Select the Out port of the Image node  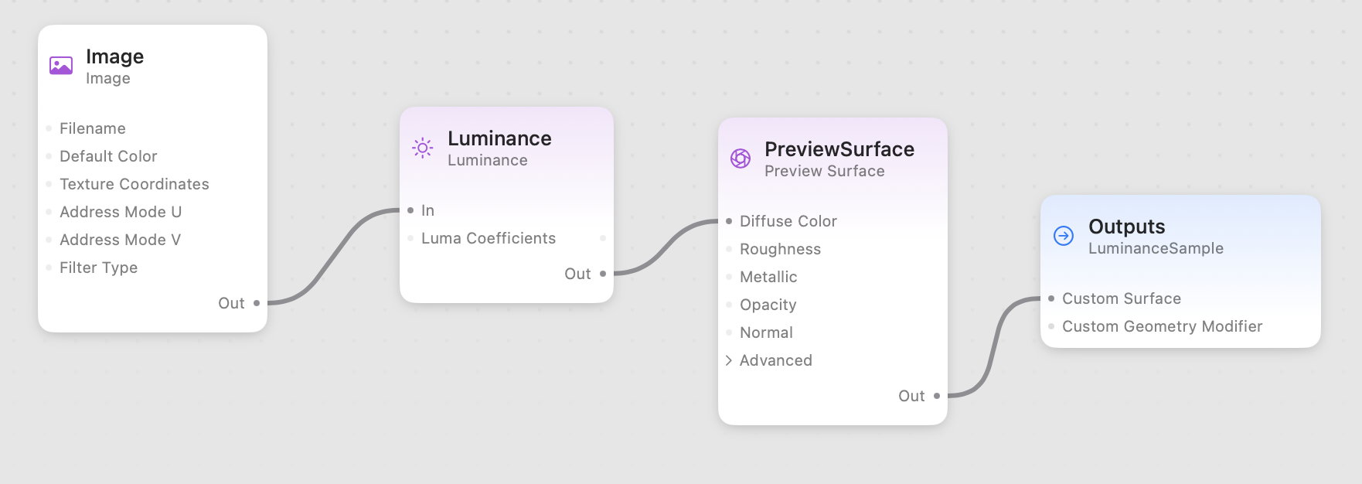(257, 303)
